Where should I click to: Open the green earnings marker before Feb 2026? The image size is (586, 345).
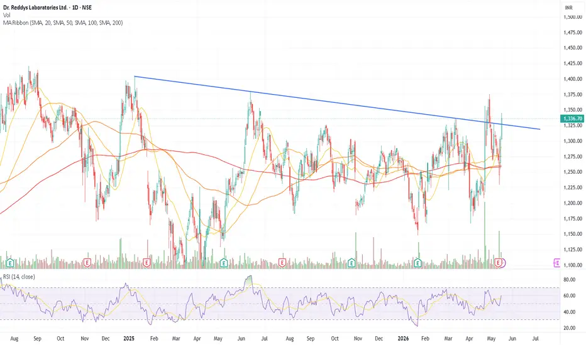[x=418, y=263]
